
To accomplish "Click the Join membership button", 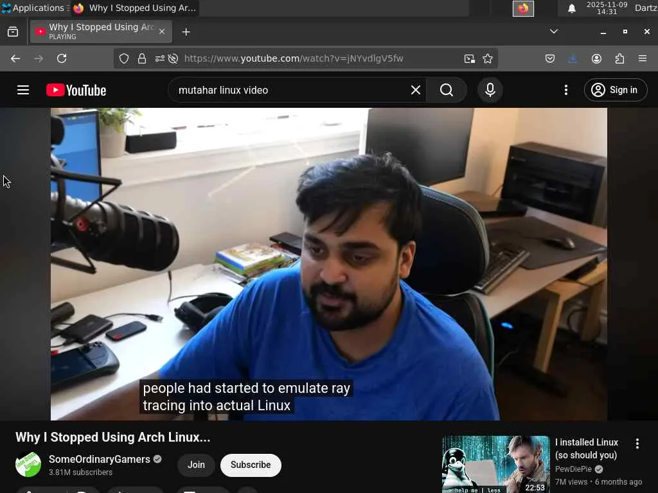I will (196, 465).
